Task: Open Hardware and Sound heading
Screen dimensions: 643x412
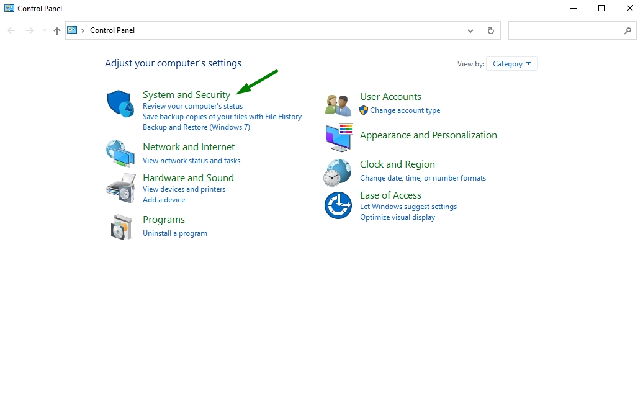Action: (188, 177)
